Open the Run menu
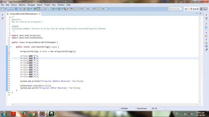 [54, 5]
